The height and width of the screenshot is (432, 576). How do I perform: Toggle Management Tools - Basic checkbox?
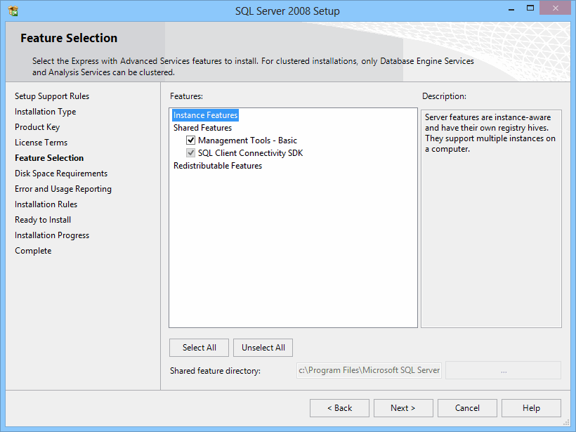[x=190, y=140]
